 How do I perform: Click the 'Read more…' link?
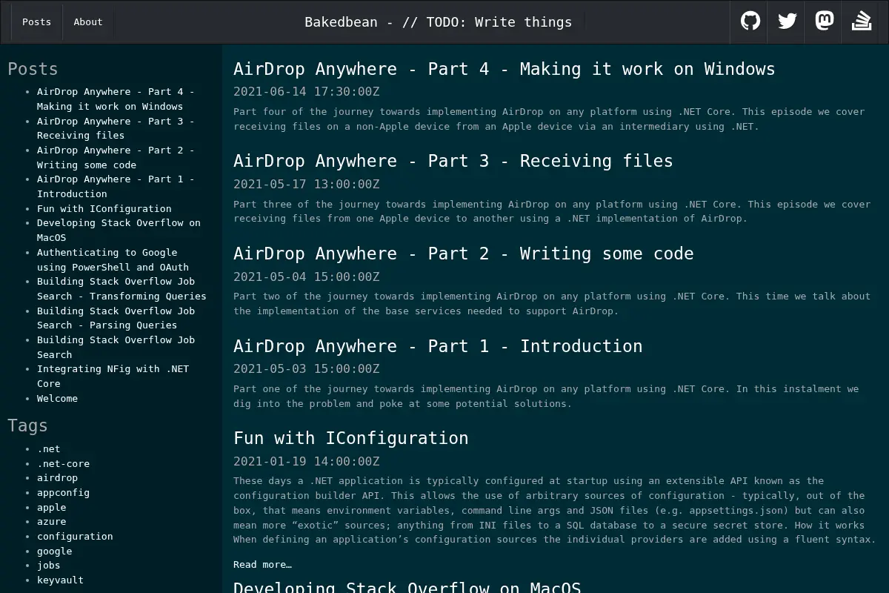pos(262,564)
